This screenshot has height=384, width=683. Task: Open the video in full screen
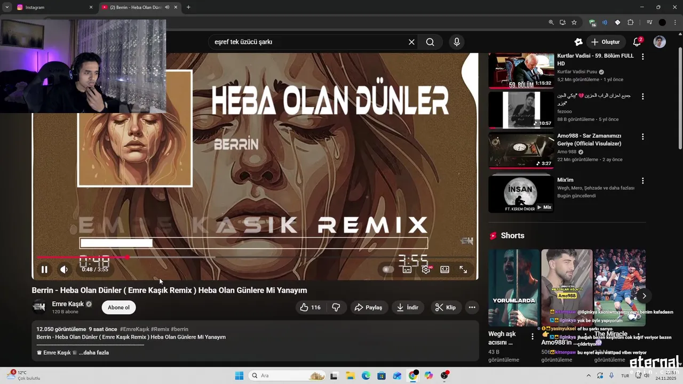click(x=463, y=269)
